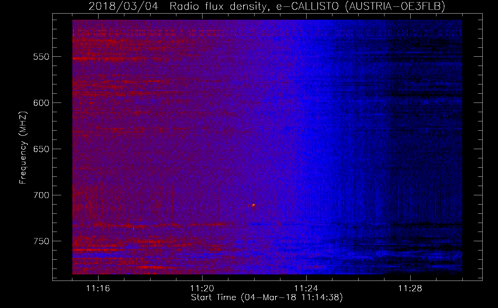Image resolution: width=498 pixels, height=308 pixels.
Task: Click the 550 frequency tick label
Action: (41, 57)
